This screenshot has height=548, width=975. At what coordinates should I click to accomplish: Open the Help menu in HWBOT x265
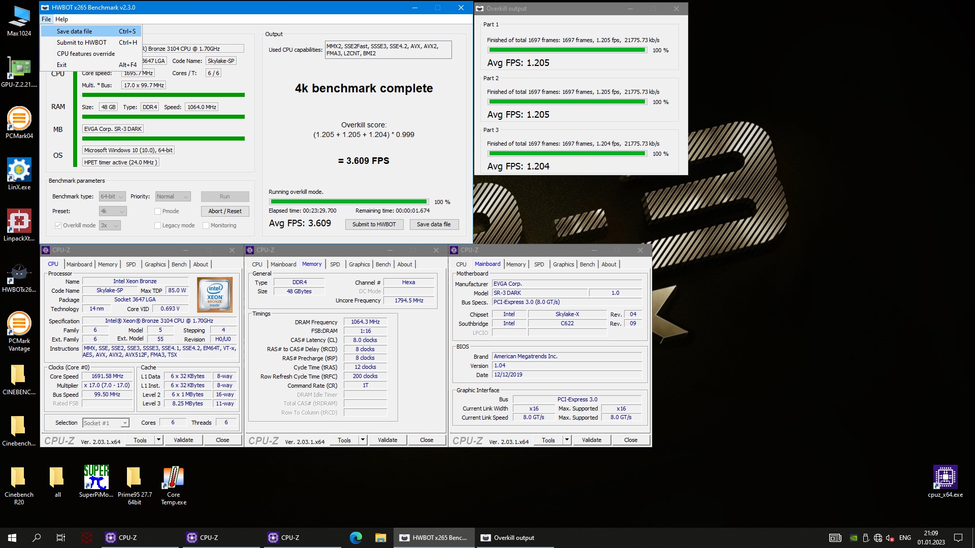pyautogui.click(x=61, y=19)
